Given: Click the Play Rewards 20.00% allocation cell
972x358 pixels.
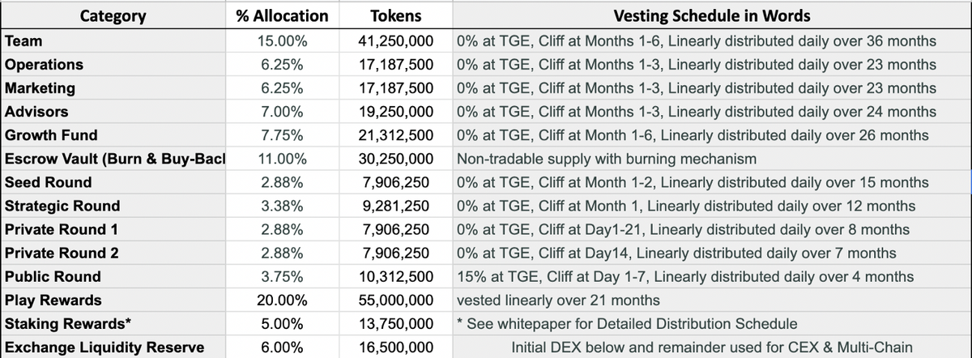Looking at the screenshot, I should click(x=281, y=300).
